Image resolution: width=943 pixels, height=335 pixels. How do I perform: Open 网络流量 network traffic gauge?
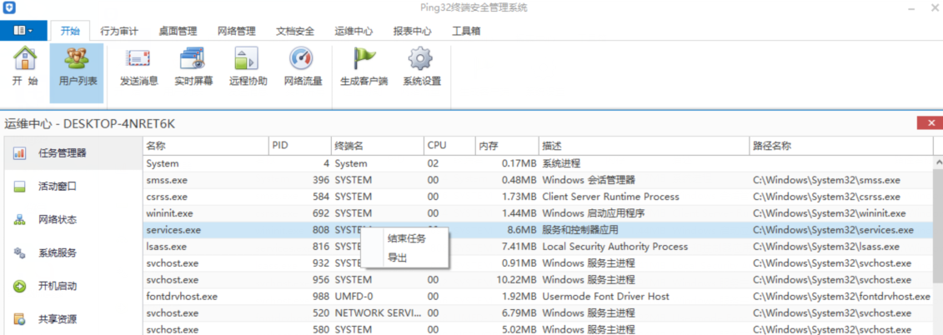pos(303,67)
